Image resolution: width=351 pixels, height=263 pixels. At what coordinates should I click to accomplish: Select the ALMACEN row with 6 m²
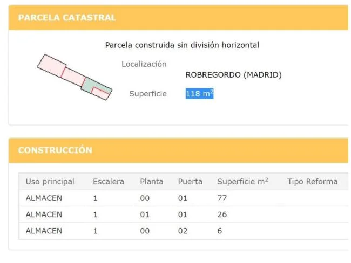184,231
